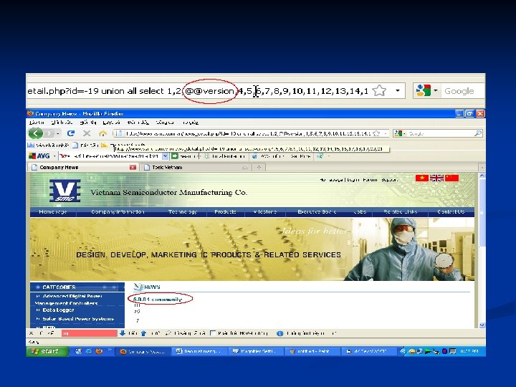
Task: Click the AVG logo on the AVG toolbar
Action: (39, 156)
